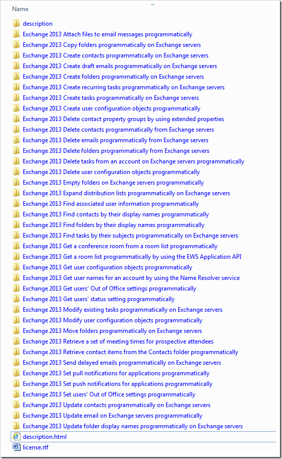The height and width of the screenshot is (459, 282).
Task: Click folder icon for Copy folders programmatically
Action: coord(17,44)
